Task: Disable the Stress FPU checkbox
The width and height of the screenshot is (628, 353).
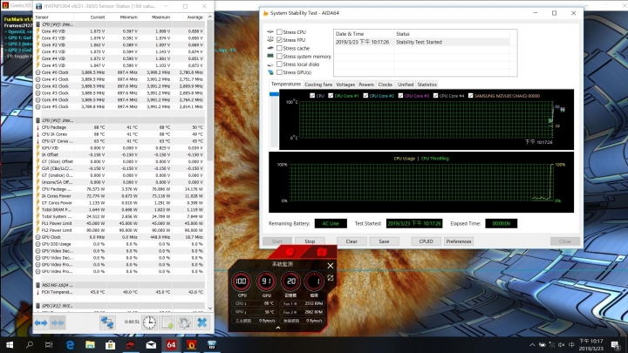Action: [279, 40]
